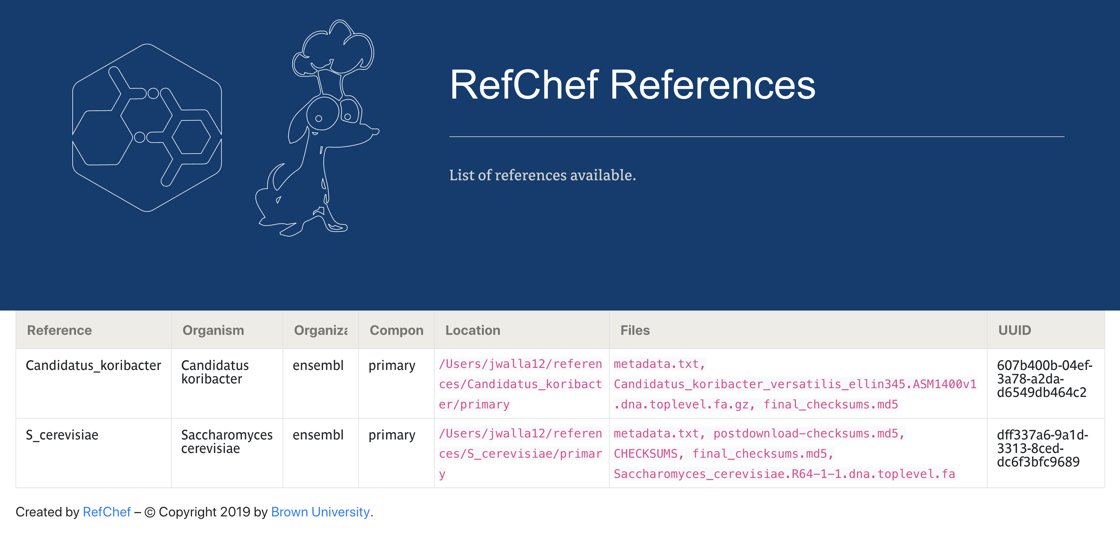Click the Candidatus_koribacter files list

coord(795,384)
